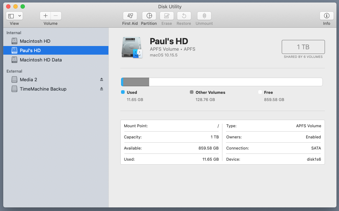Click the gray Other Volumes swatch
This screenshot has height=211, width=339.
192,92
